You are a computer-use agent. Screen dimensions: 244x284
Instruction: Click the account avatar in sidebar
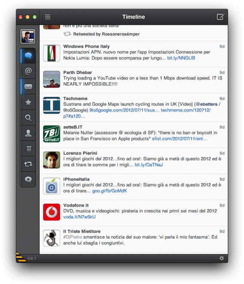28,37
